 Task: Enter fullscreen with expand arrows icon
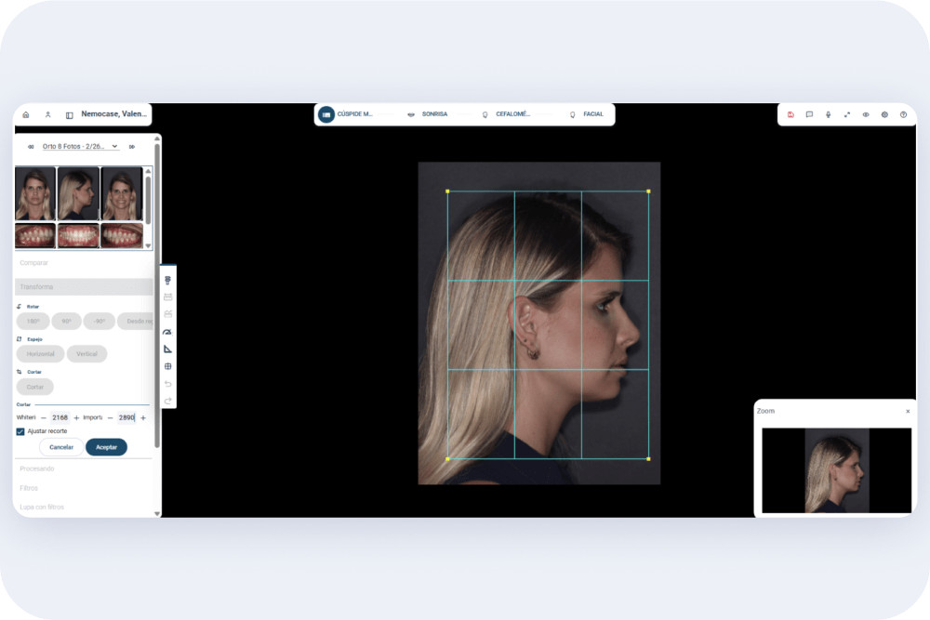[847, 115]
